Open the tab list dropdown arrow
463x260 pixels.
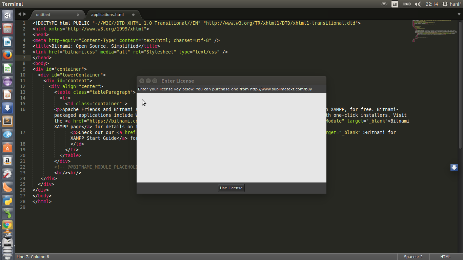point(459,14)
